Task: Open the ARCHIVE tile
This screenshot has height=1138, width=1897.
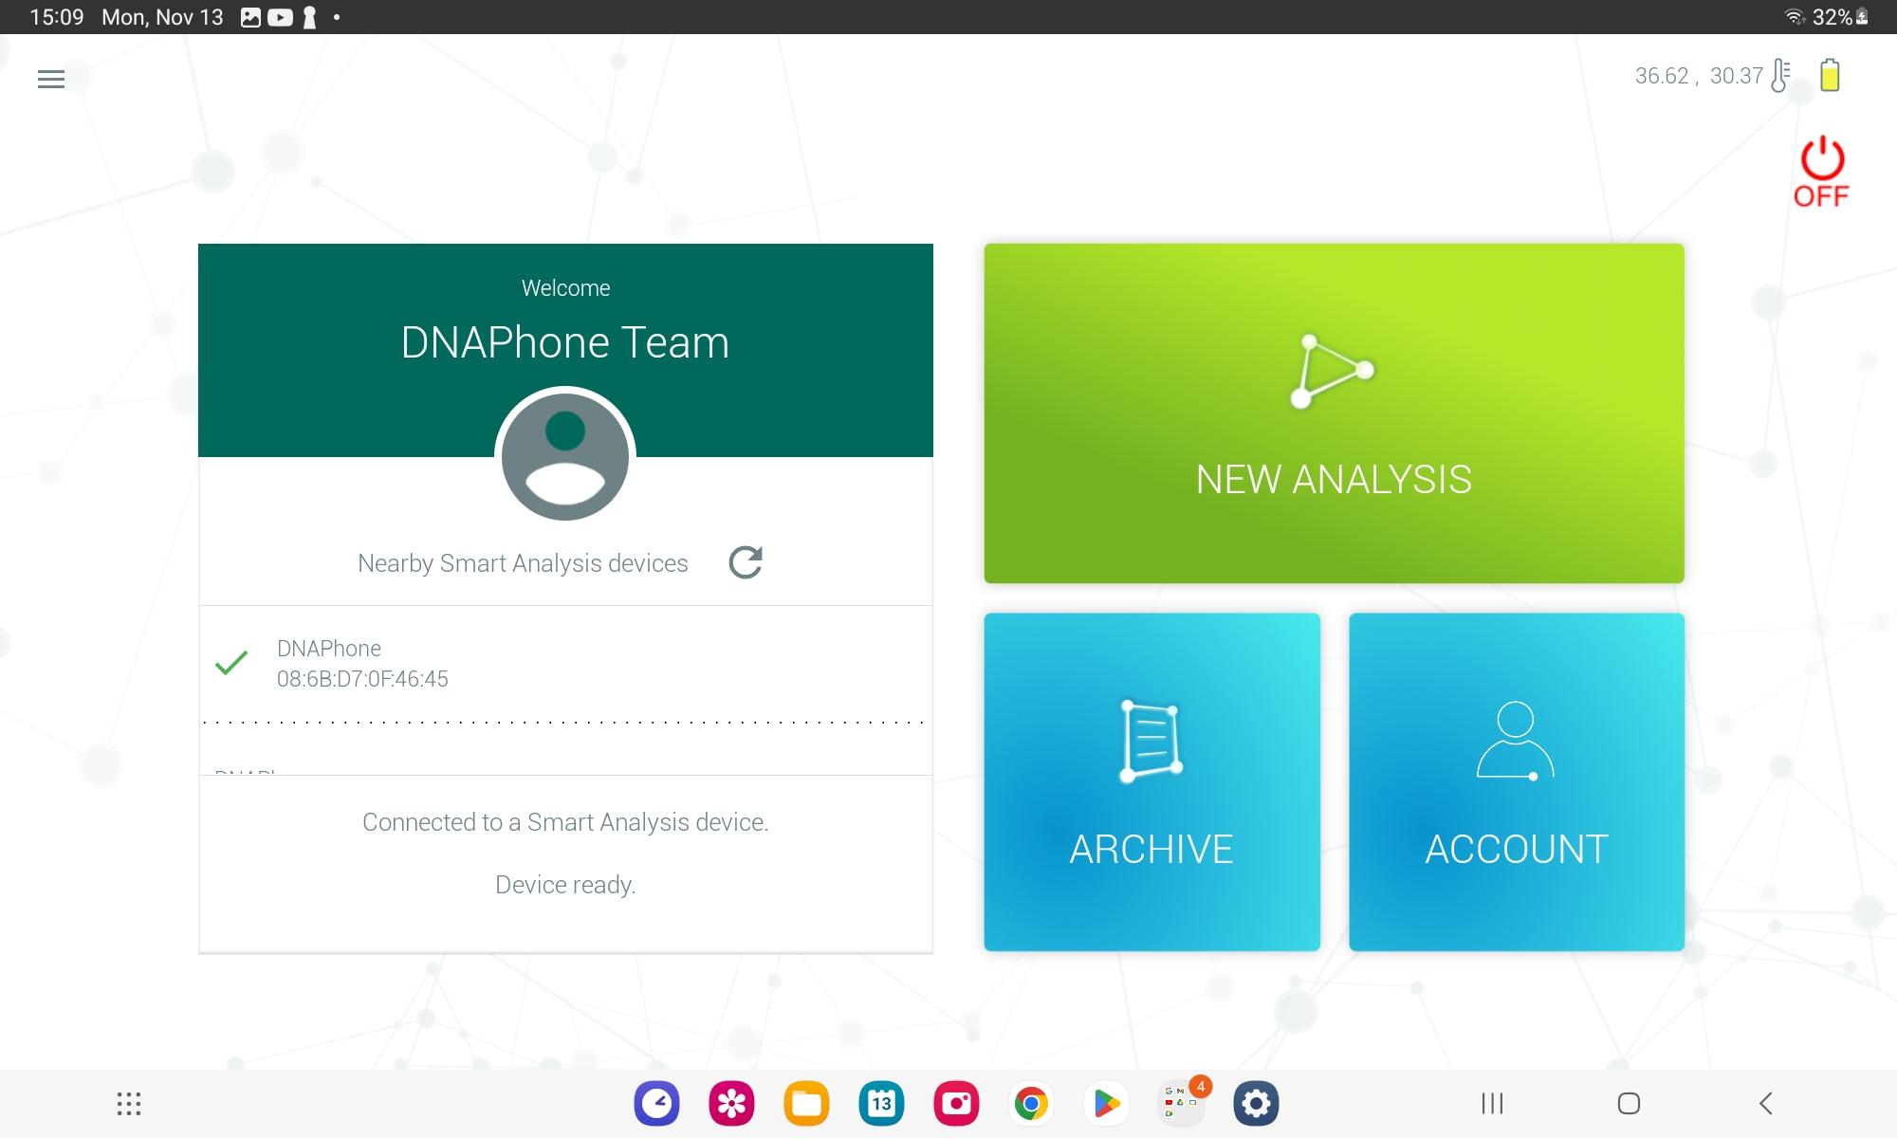Action: 1151,781
